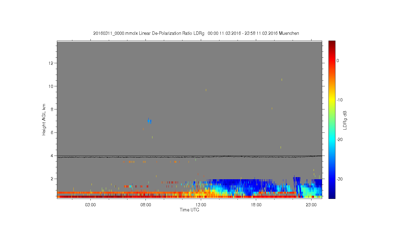Click the 'Time UTC' x-axis label

[189, 210]
